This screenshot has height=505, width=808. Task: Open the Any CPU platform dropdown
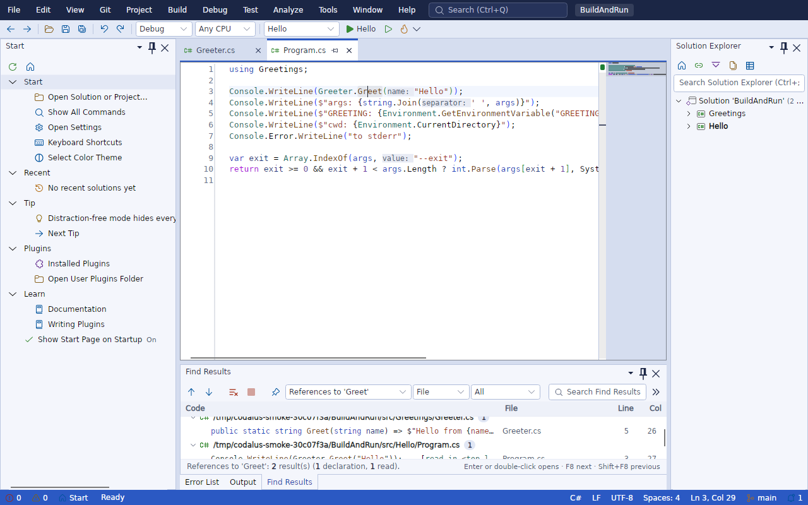coord(225,29)
